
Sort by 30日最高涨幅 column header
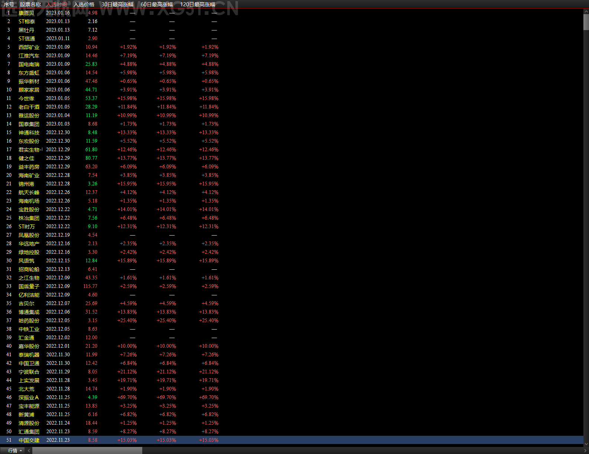coord(117,4)
